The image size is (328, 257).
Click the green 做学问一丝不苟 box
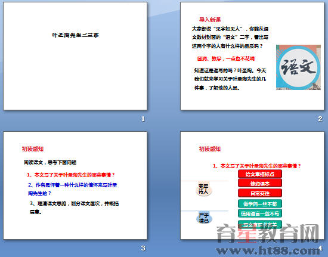click(260, 204)
